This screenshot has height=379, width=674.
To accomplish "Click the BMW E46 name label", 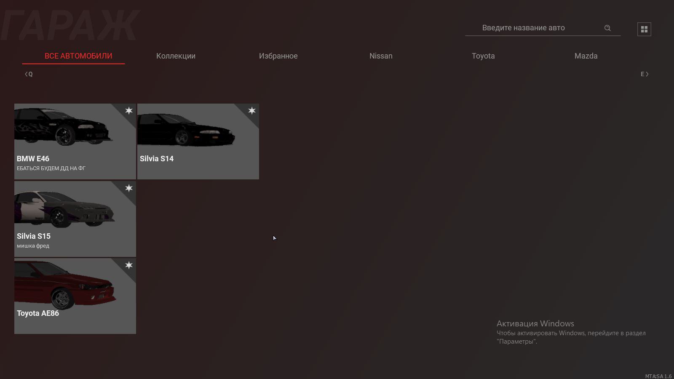I will [x=33, y=159].
